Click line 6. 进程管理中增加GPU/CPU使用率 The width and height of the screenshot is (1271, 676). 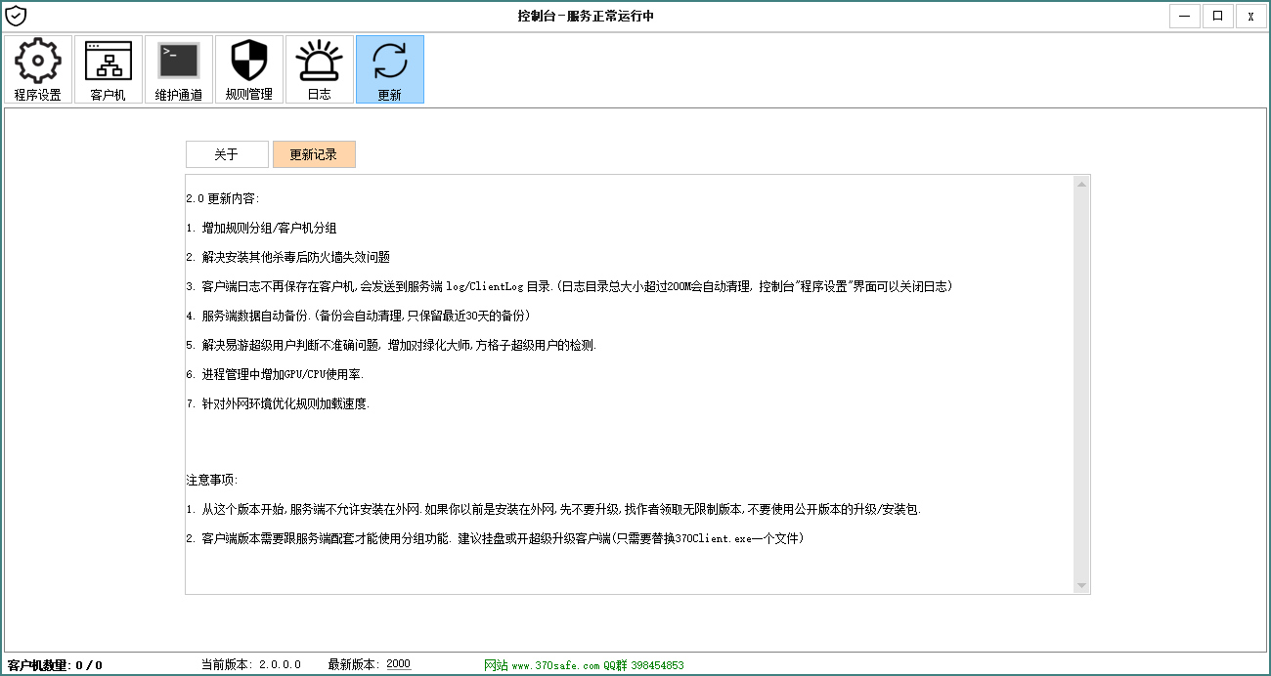click(x=275, y=374)
